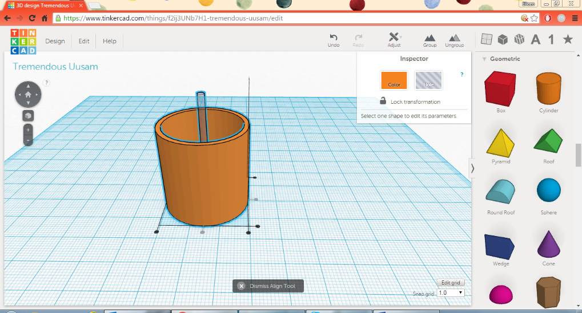Close the 3D design Tremendous tab

(x=81, y=6)
